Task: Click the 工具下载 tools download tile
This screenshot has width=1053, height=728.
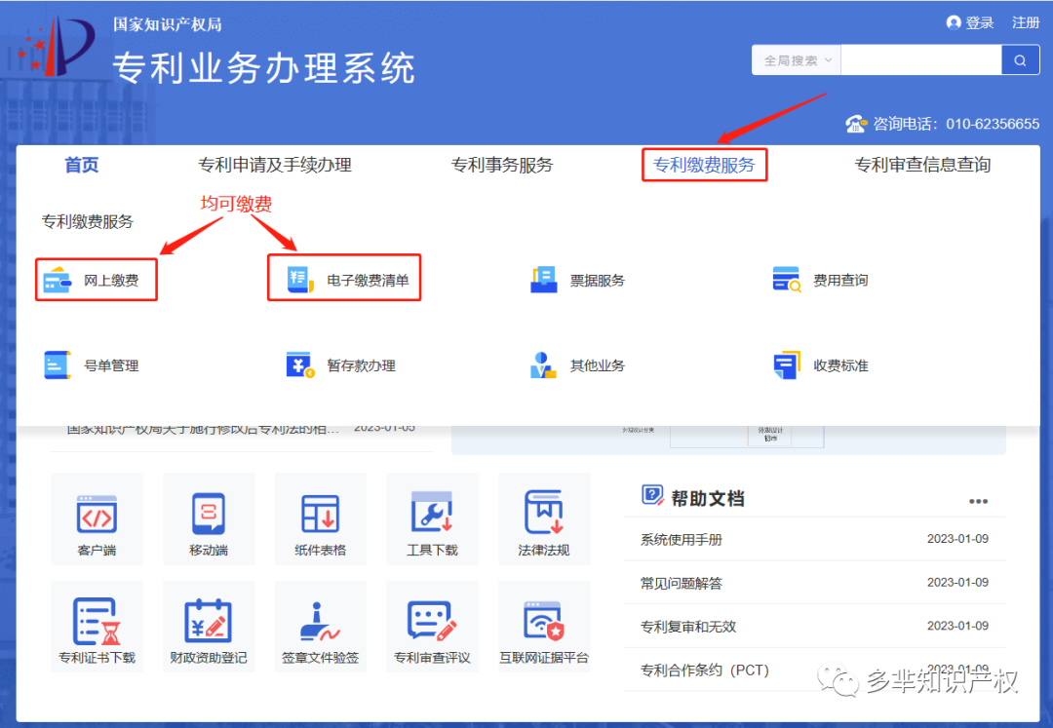Action: 433,518
